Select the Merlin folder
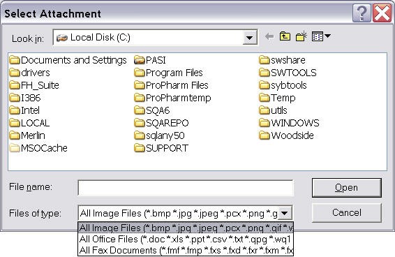Viewport: 395px width, 257px height. [x=27, y=135]
